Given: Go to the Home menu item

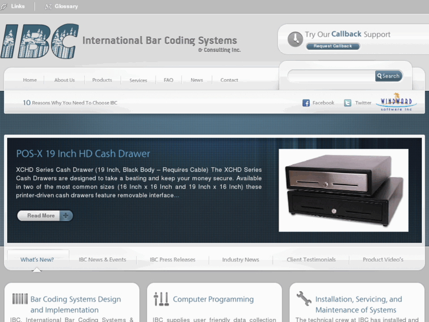Looking at the screenshot, I should (x=30, y=80).
